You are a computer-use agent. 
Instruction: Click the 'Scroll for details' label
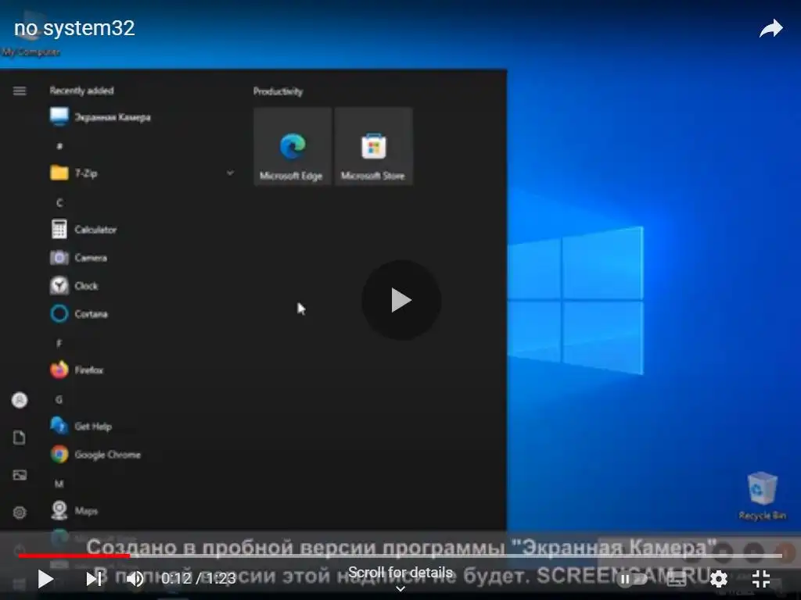(x=400, y=573)
